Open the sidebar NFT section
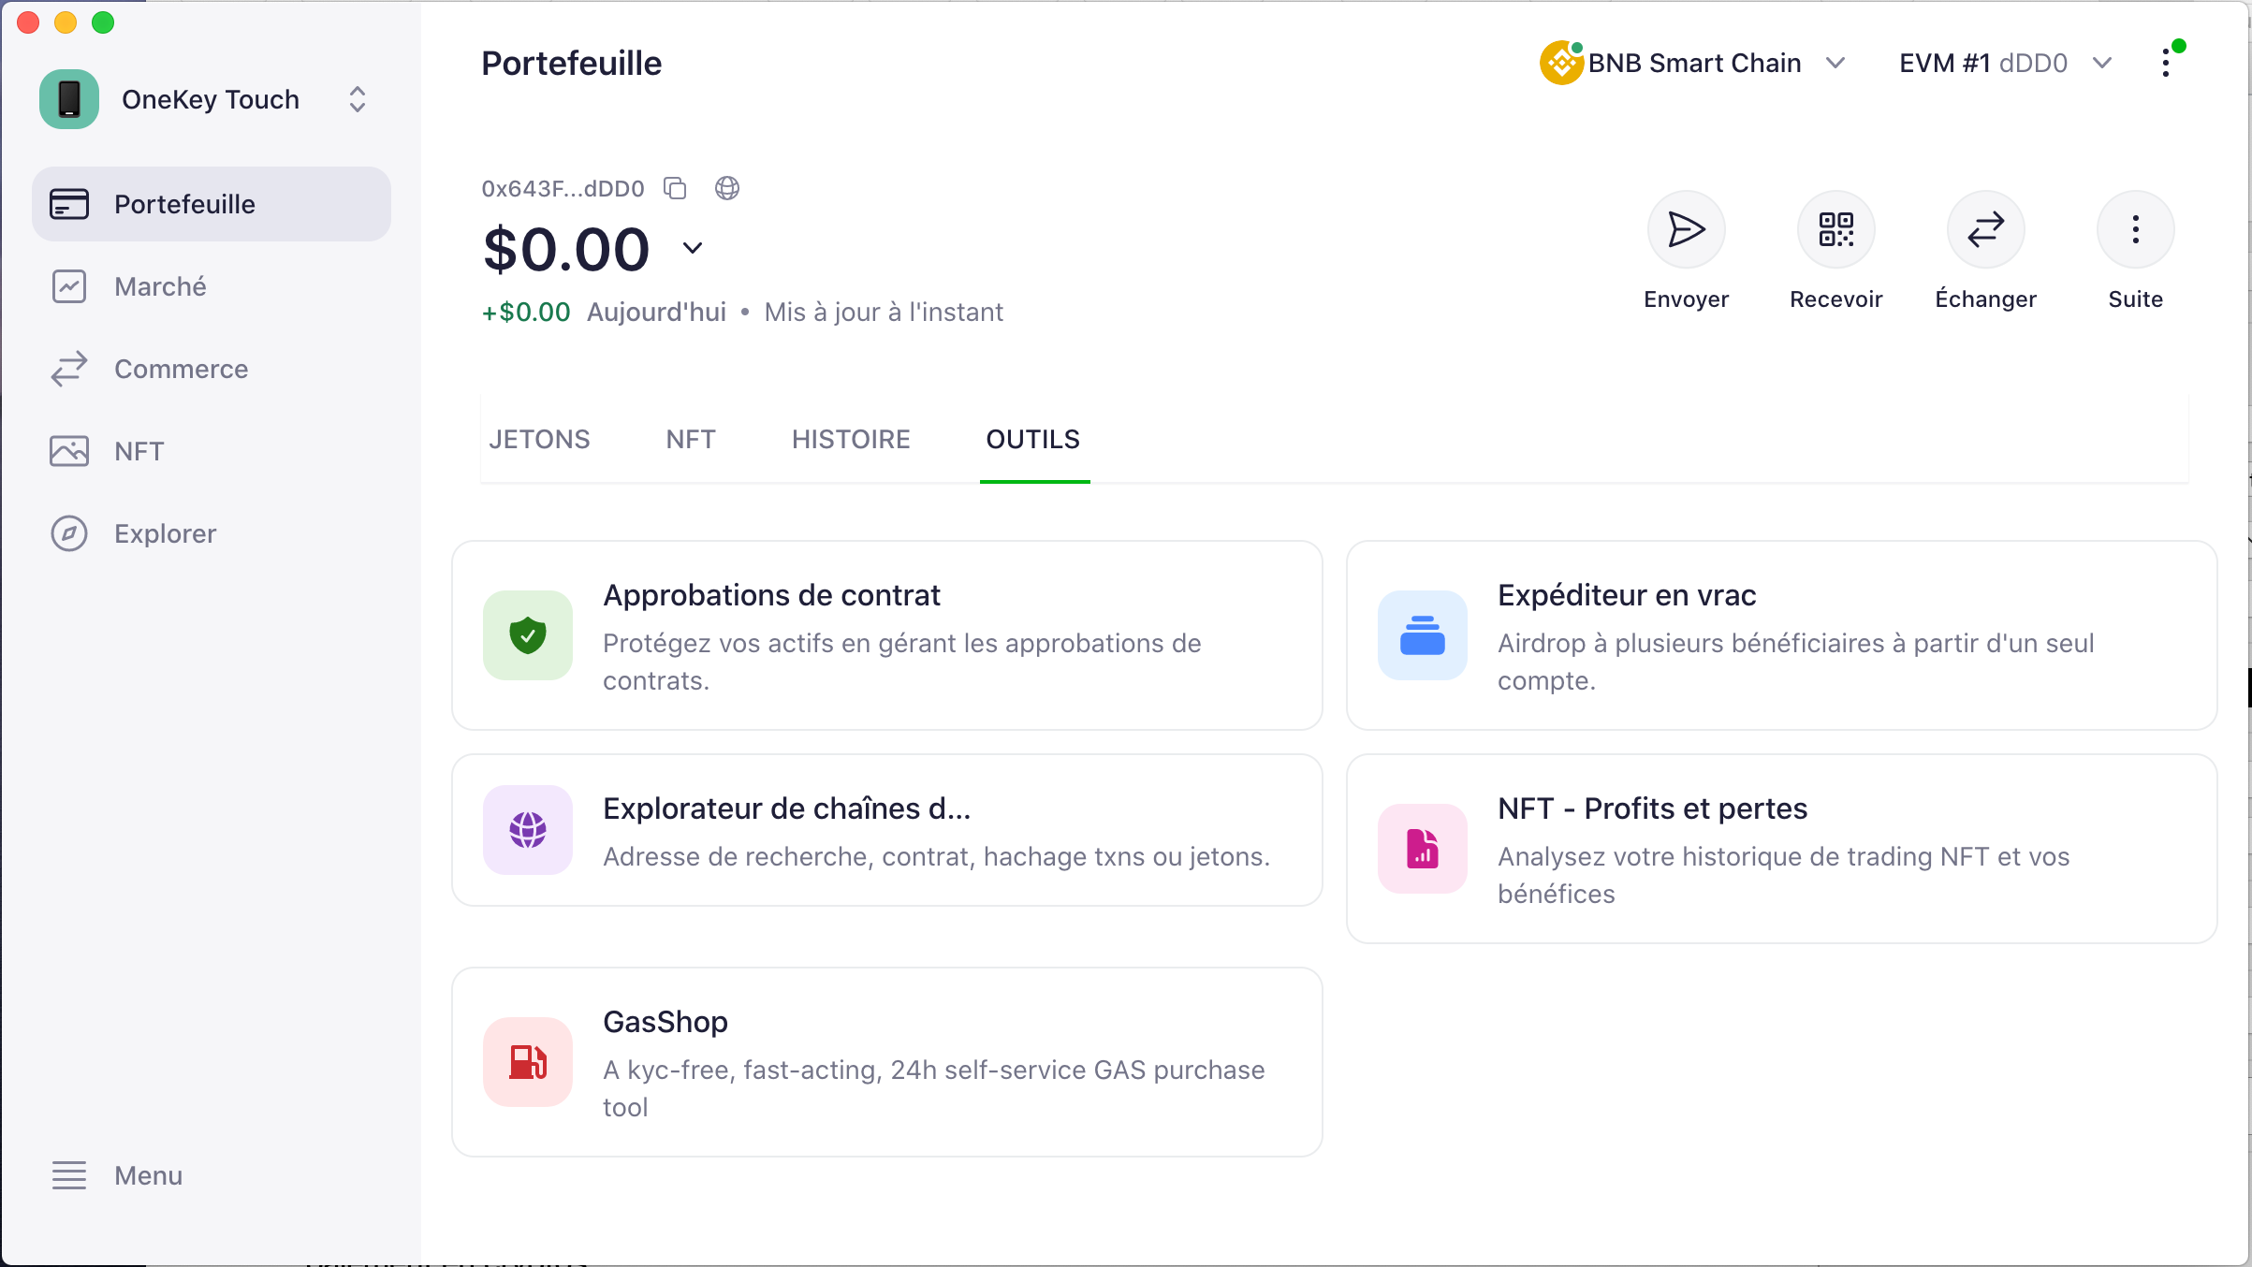This screenshot has height=1267, width=2252. (139, 451)
